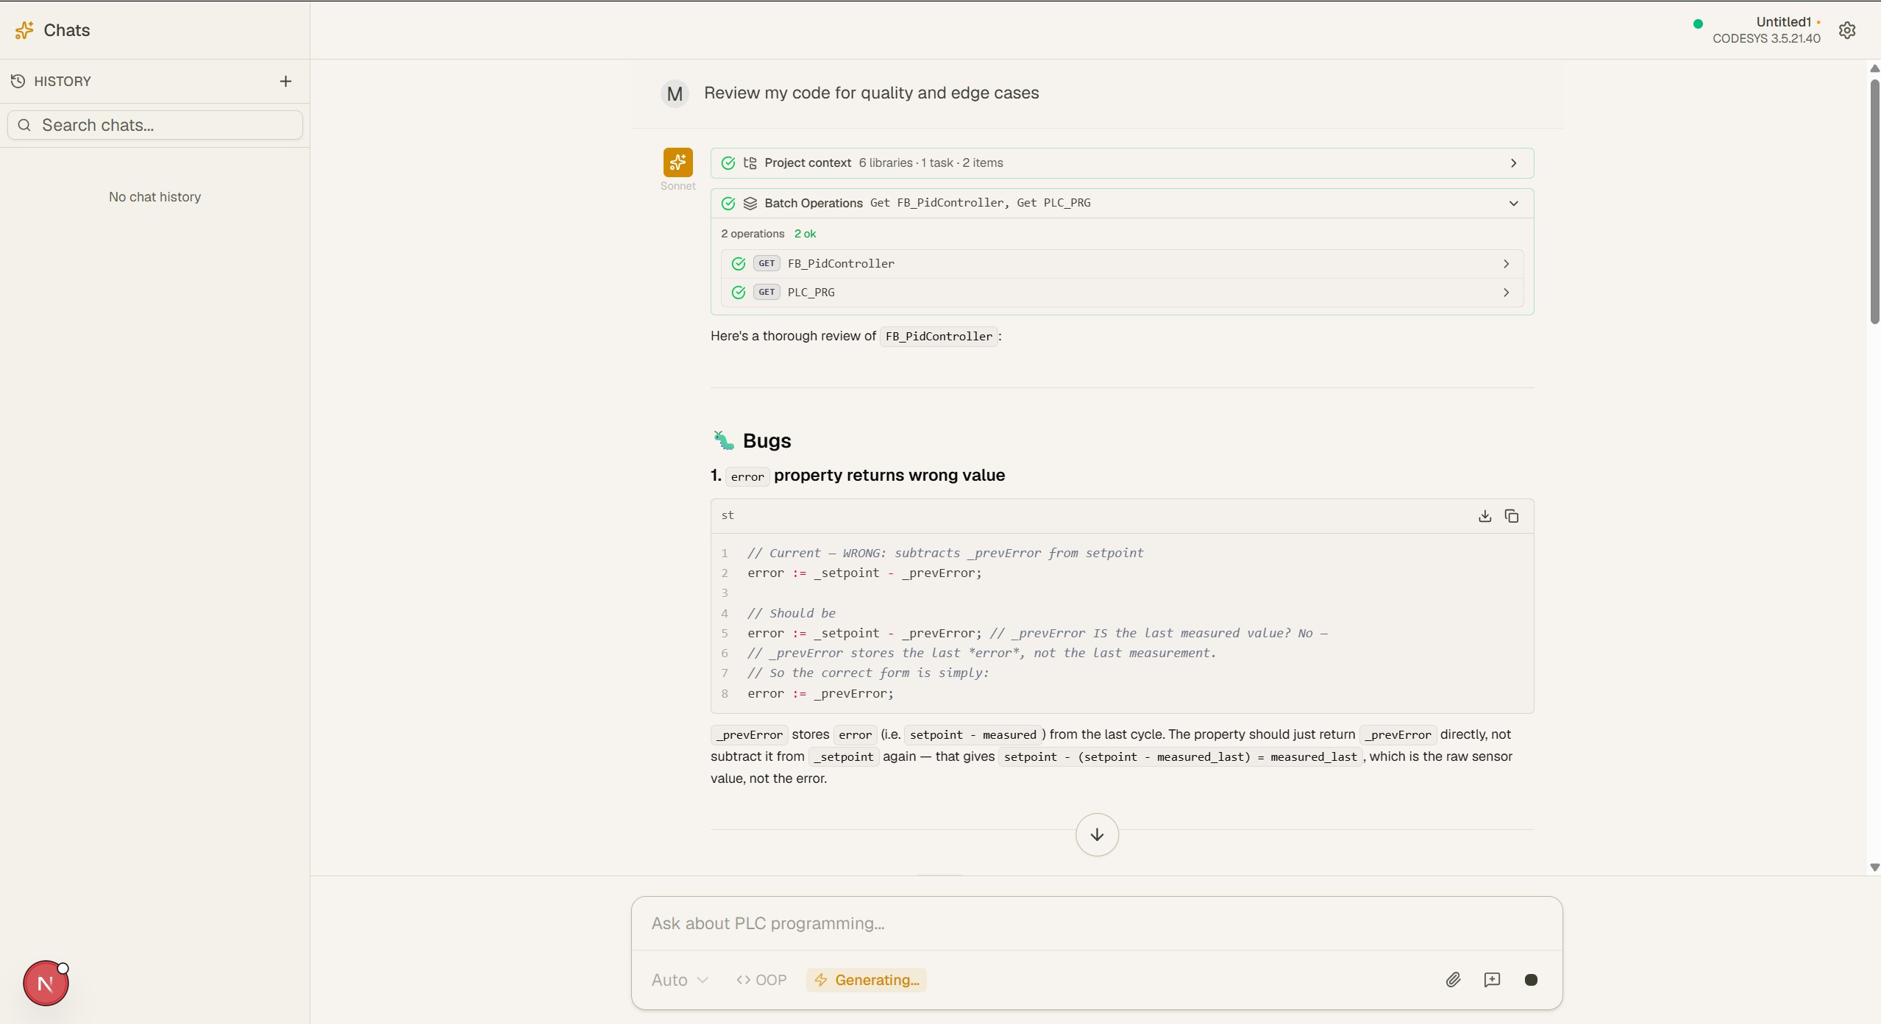This screenshot has height=1024, width=1881.
Task: Click the 'No chat history' text
Action: 154,197
